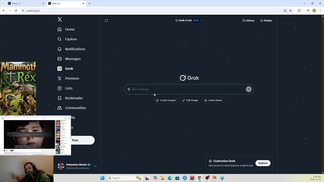Open File Explorer from the taskbar

pos(162,178)
